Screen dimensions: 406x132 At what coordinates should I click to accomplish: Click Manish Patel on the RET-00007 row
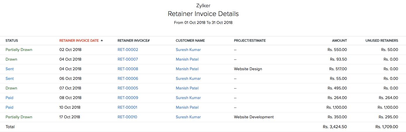187,59
